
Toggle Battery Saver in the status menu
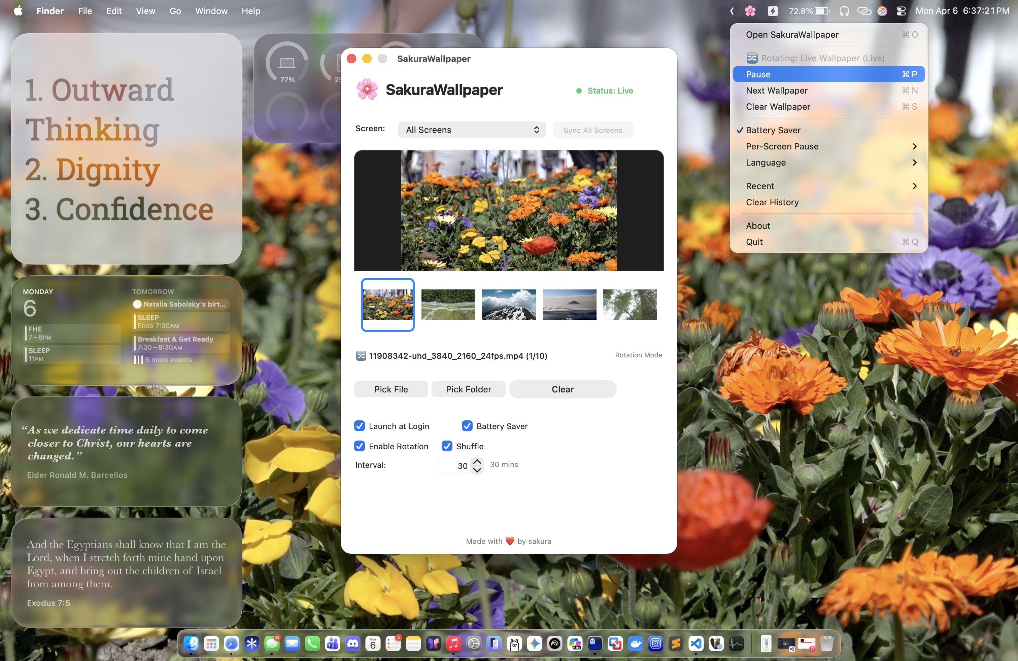[828, 130]
